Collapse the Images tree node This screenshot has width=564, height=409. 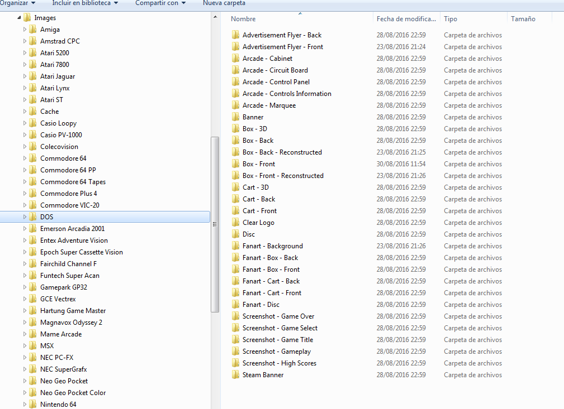pyautogui.click(x=19, y=18)
